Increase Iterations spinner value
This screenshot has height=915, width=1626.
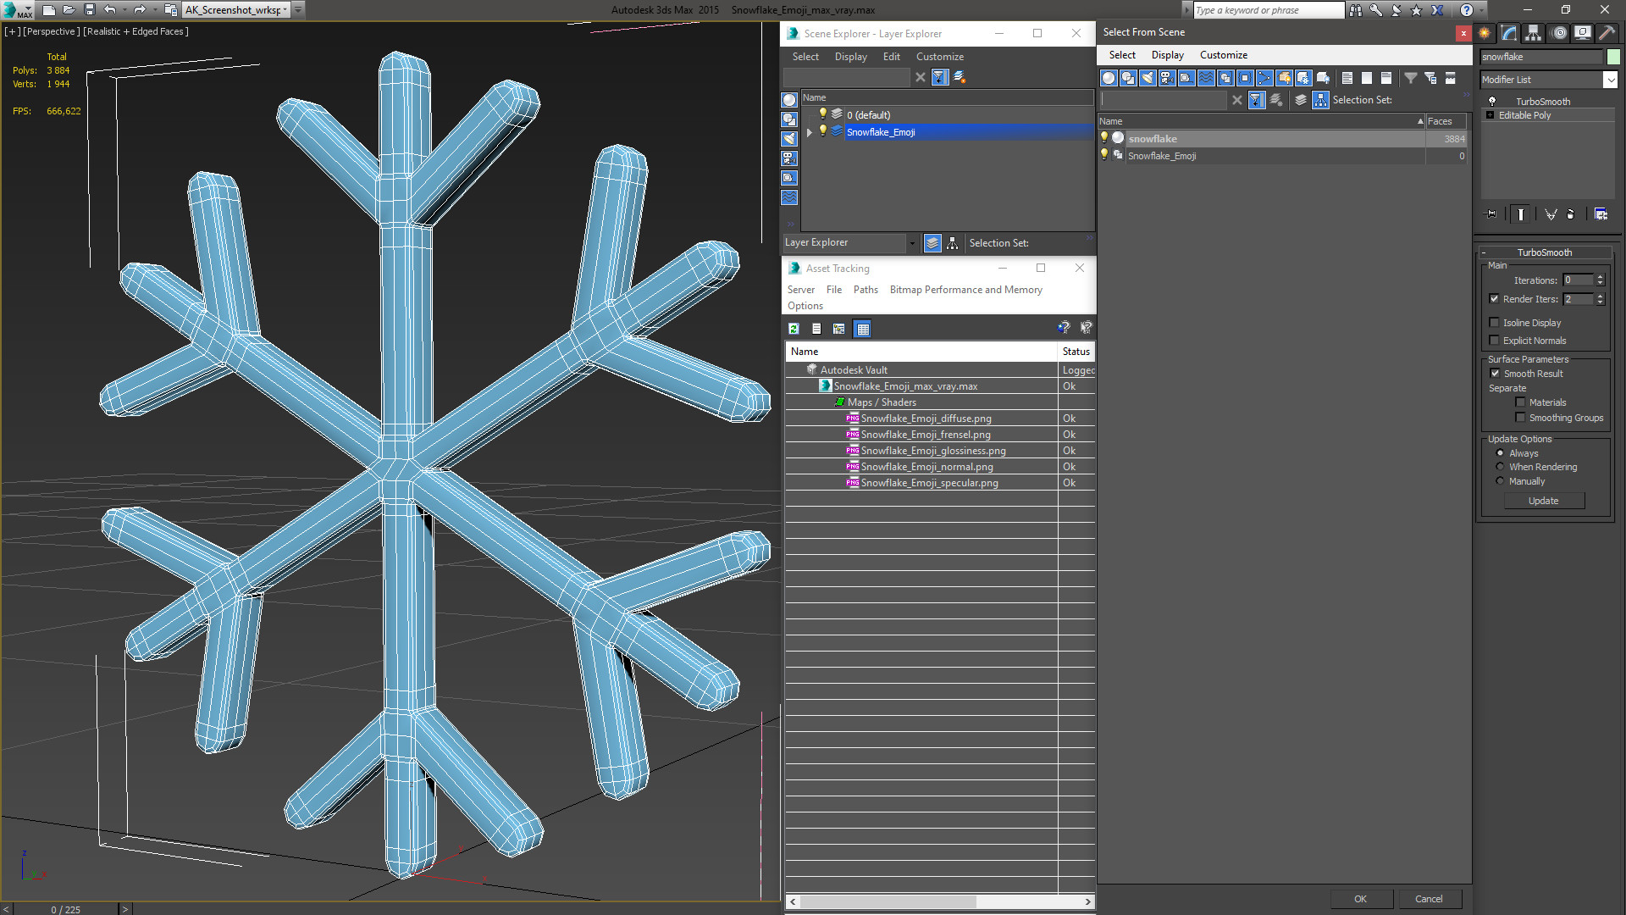(1600, 277)
